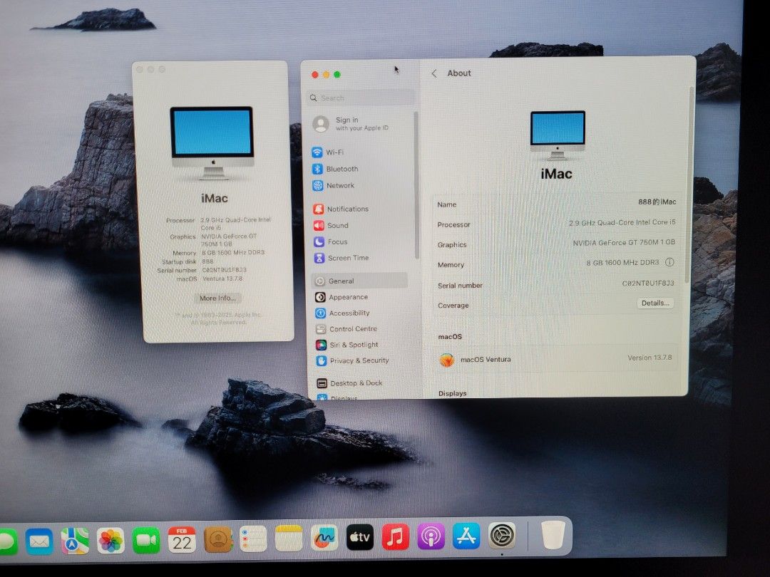Open FaceTime from the Dock
770x577 pixels.
click(146, 540)
